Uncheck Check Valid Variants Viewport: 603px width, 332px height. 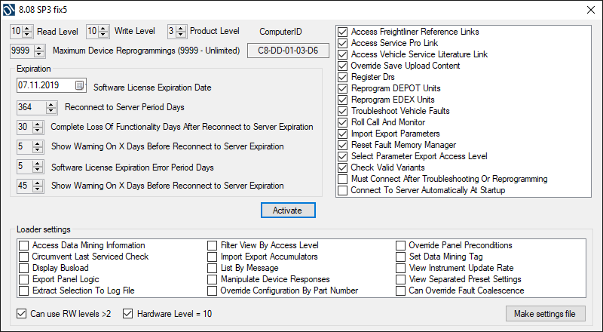click(x=343, y=168)
